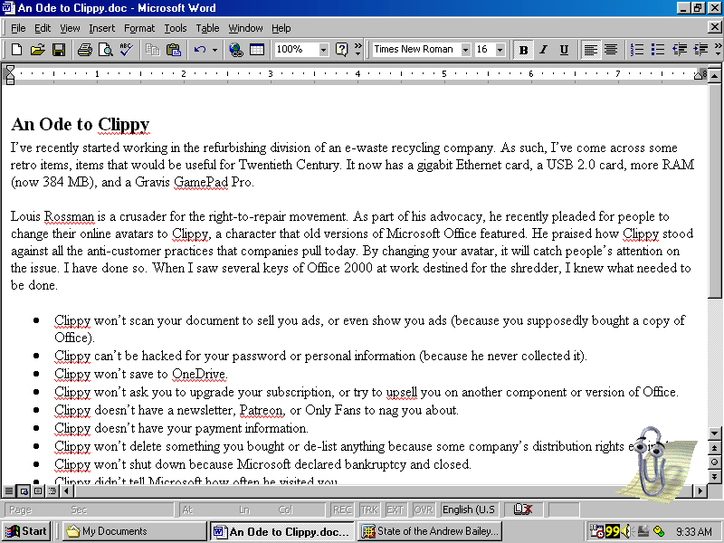724x543 pixels.
Task: Open the View menu
Action: tap(70, 28)
